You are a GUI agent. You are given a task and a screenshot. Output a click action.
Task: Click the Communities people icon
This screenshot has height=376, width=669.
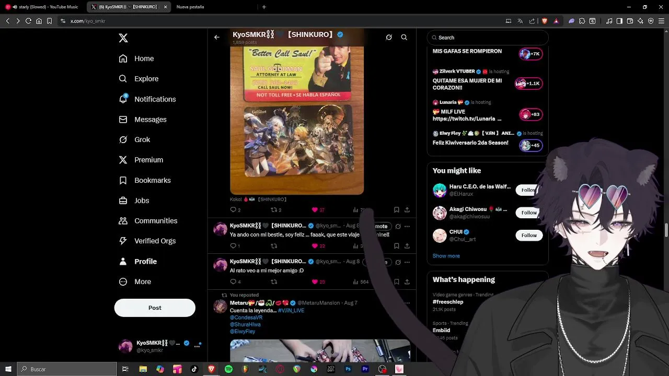point(123,221)
